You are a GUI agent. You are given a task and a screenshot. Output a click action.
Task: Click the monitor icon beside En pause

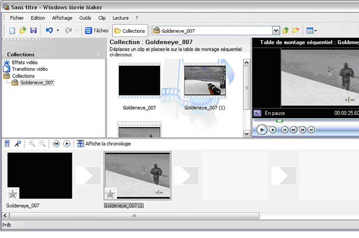click(257, 113)
